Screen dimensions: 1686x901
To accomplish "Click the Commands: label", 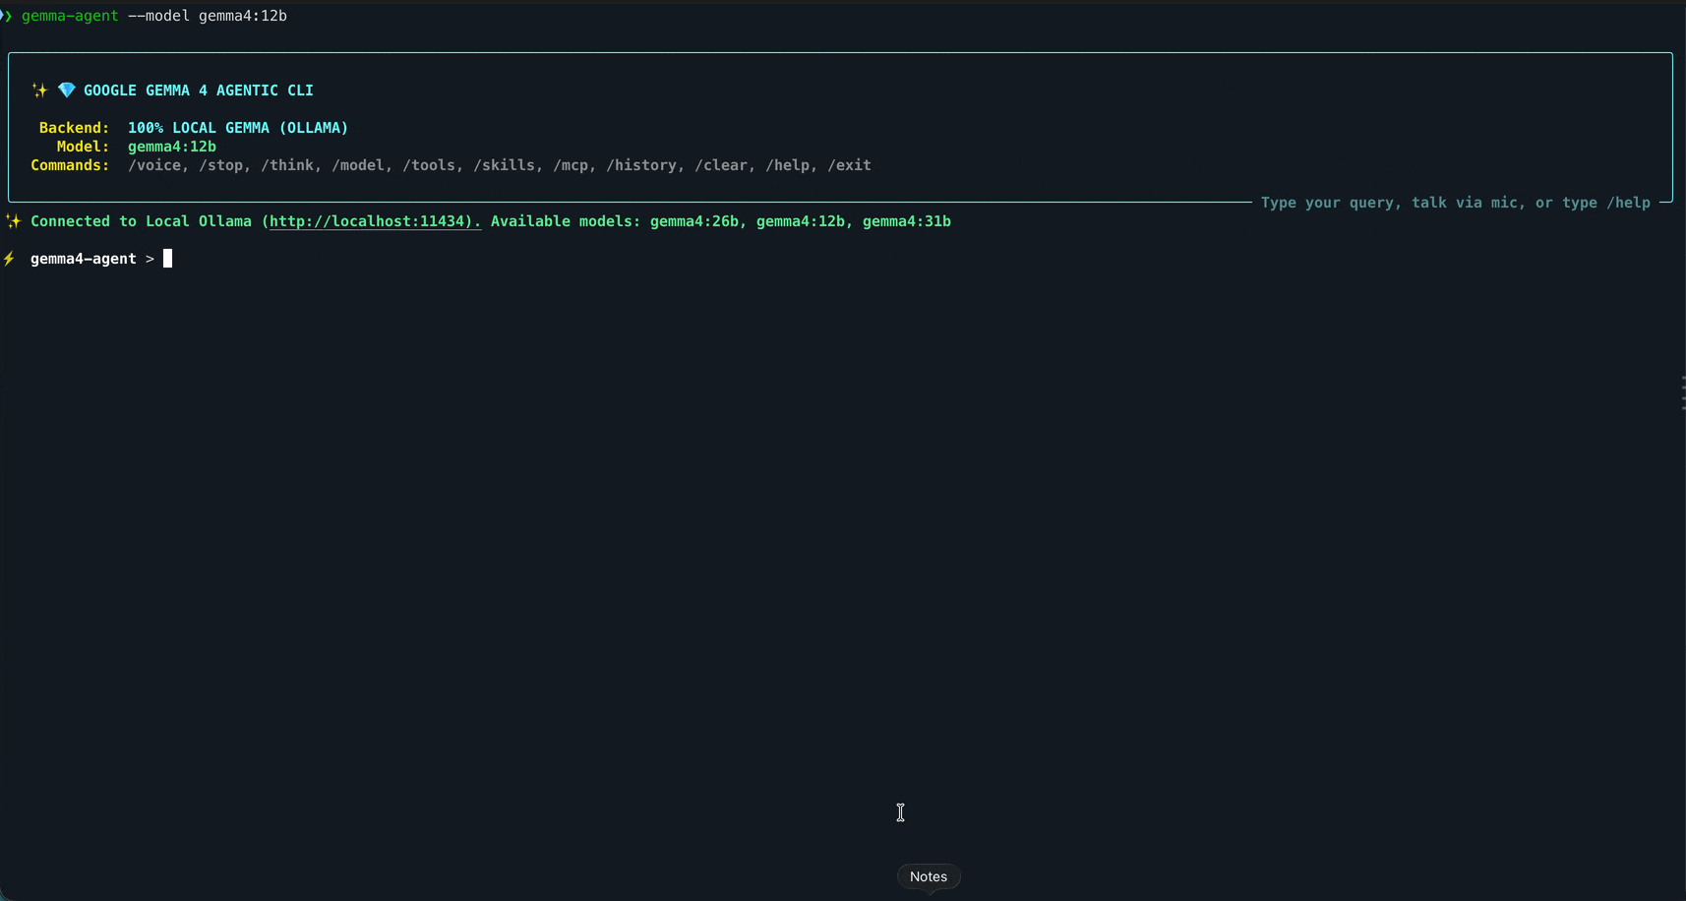I will [70, 165].
